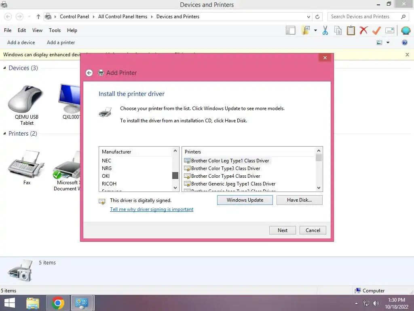Open 'Tell me why driver signing is important' link

click(x=152, y=209)
